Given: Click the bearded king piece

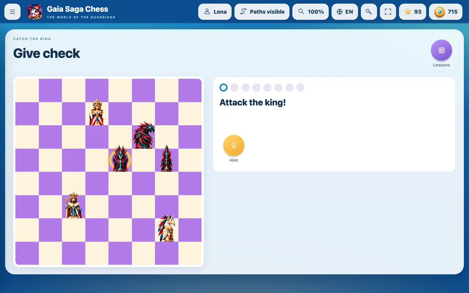Looking at the screenshot, I should click(x=73, y=205).
